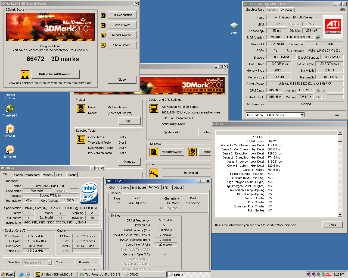Open the CPU tab in CPU-Z memory window

pos(112,188)
